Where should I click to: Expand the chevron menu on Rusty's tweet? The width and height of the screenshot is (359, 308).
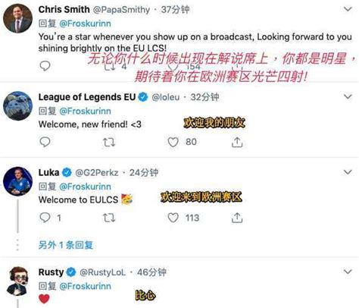click(x=348, y=272)
